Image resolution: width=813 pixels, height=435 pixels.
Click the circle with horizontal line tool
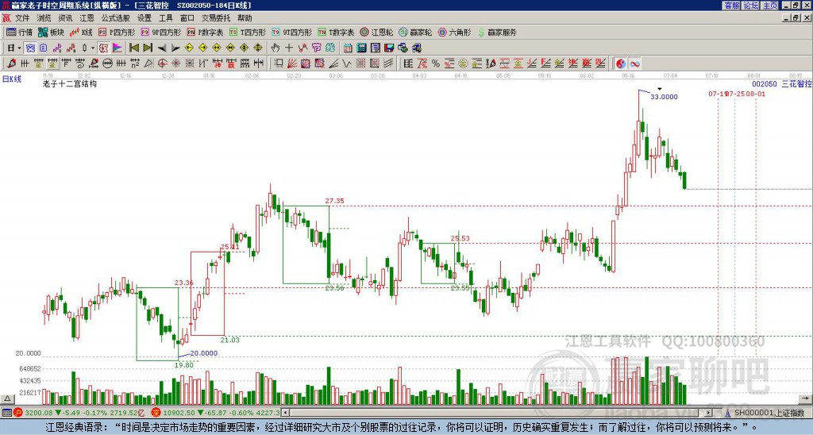[x=107, y=64]
